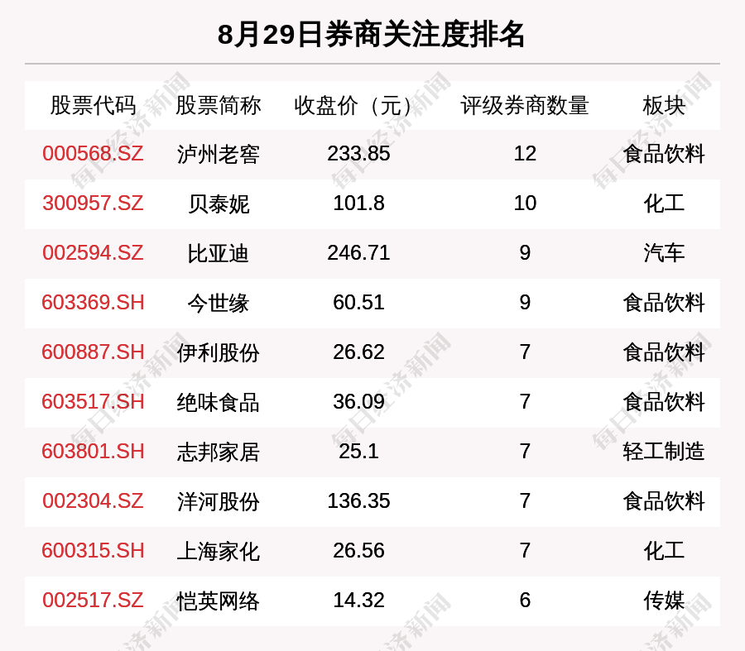Click the 股票代码 column header
The image size is (745, 651).
pos(93,105)
